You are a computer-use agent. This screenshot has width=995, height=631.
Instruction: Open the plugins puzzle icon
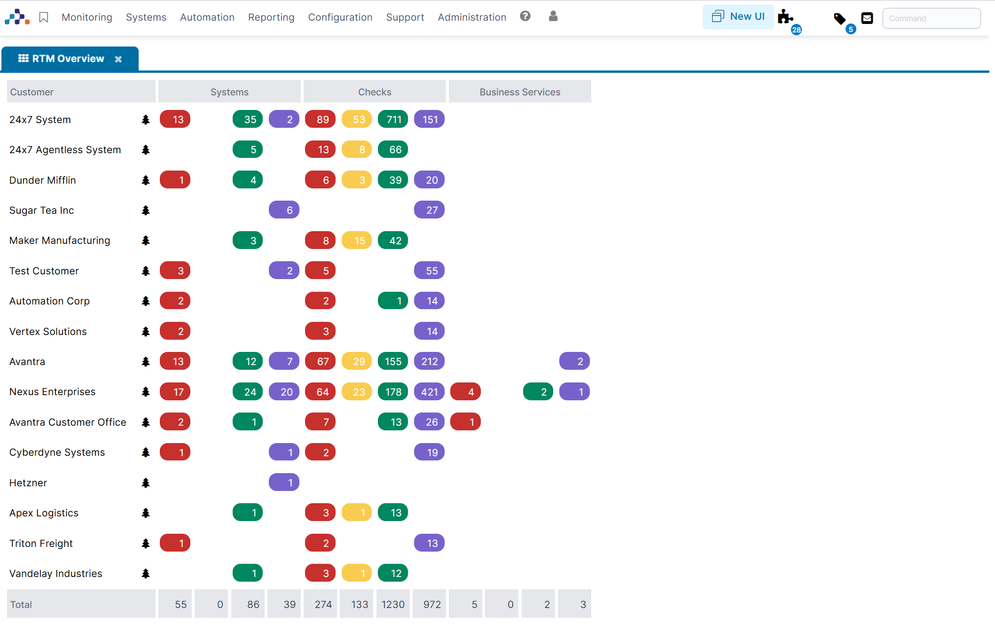click(785, 17)
